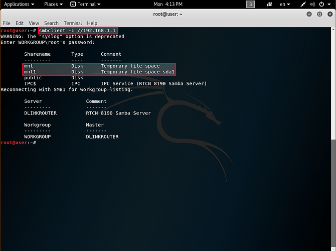The height and width of the screenshot is (251, 336).
Task: Open the Applications menu
Action: tap(19, 4)
